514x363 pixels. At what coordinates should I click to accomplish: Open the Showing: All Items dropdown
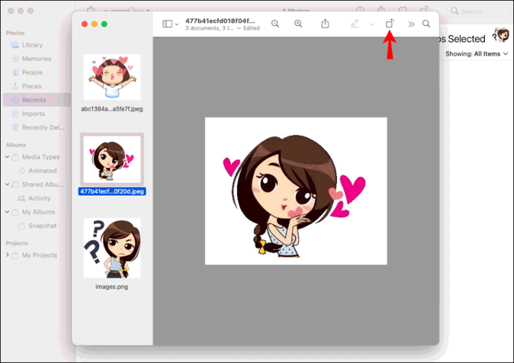point(477,54)
